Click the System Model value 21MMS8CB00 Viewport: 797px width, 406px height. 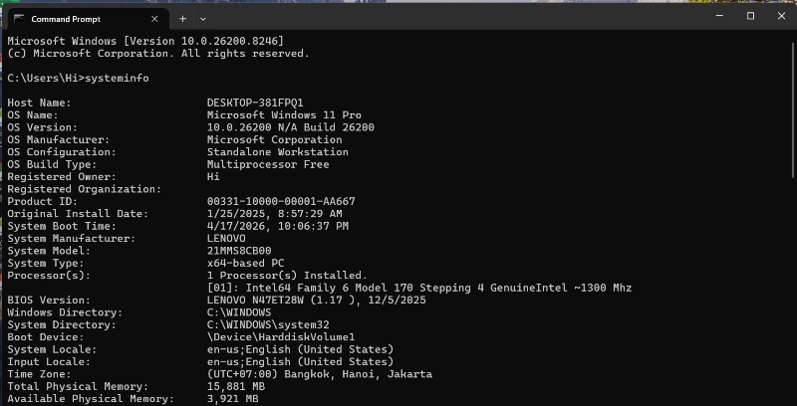238,251
